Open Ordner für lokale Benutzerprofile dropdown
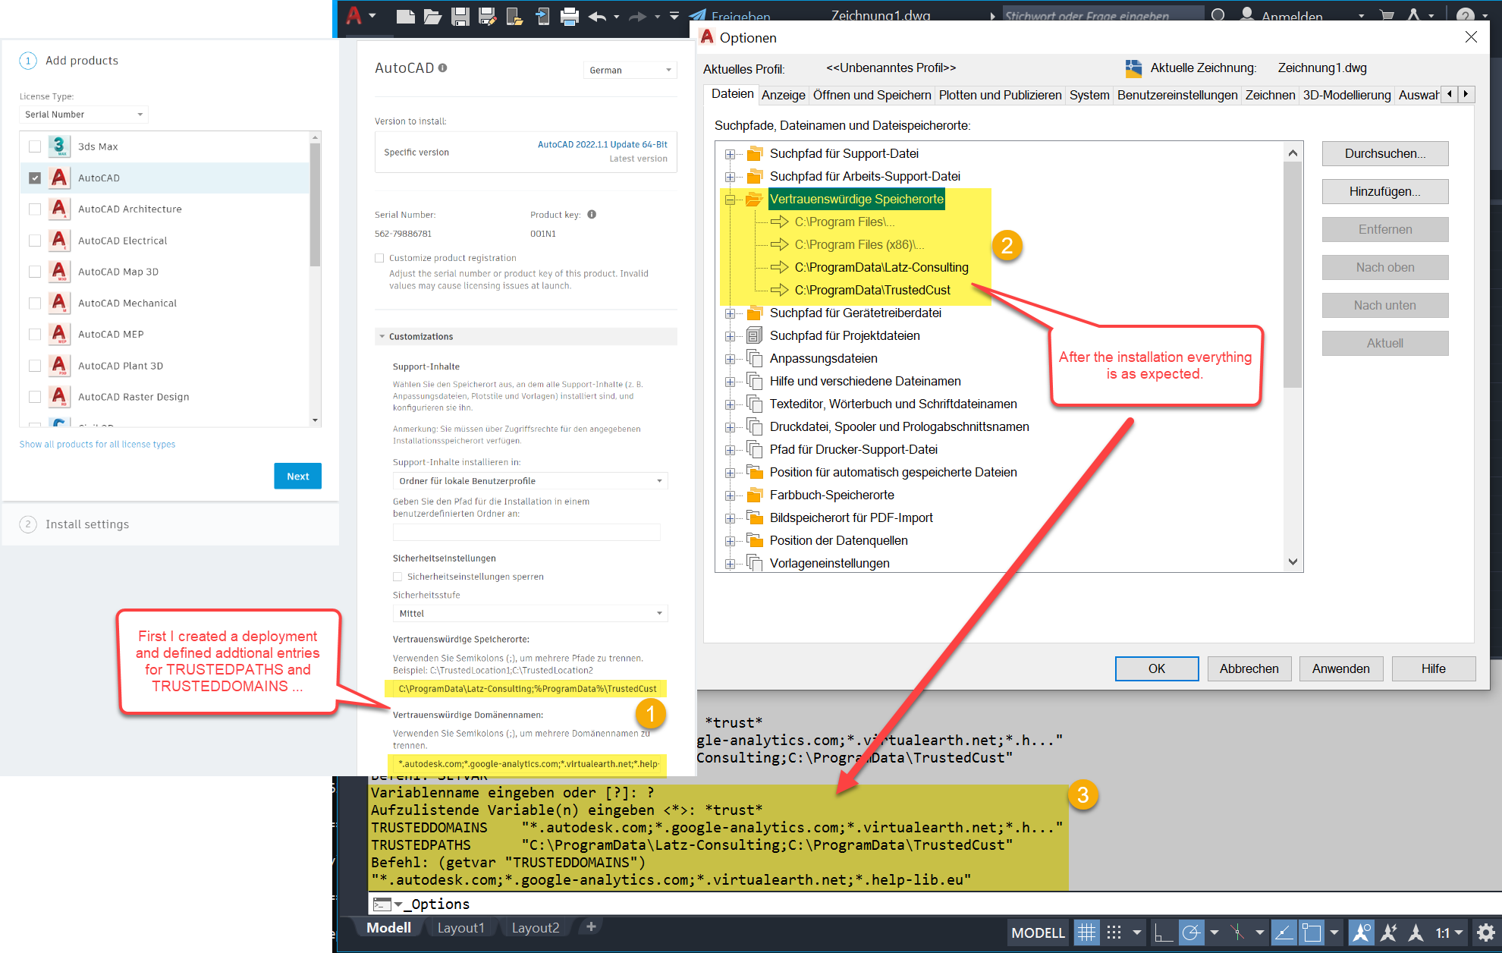Image resolution: width=1502 pixels, height=953 pixels. tap(530, 481)
